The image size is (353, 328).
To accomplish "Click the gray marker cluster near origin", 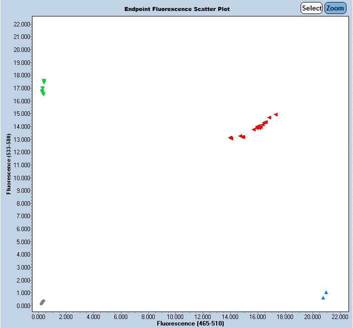I will click(42, 302).
